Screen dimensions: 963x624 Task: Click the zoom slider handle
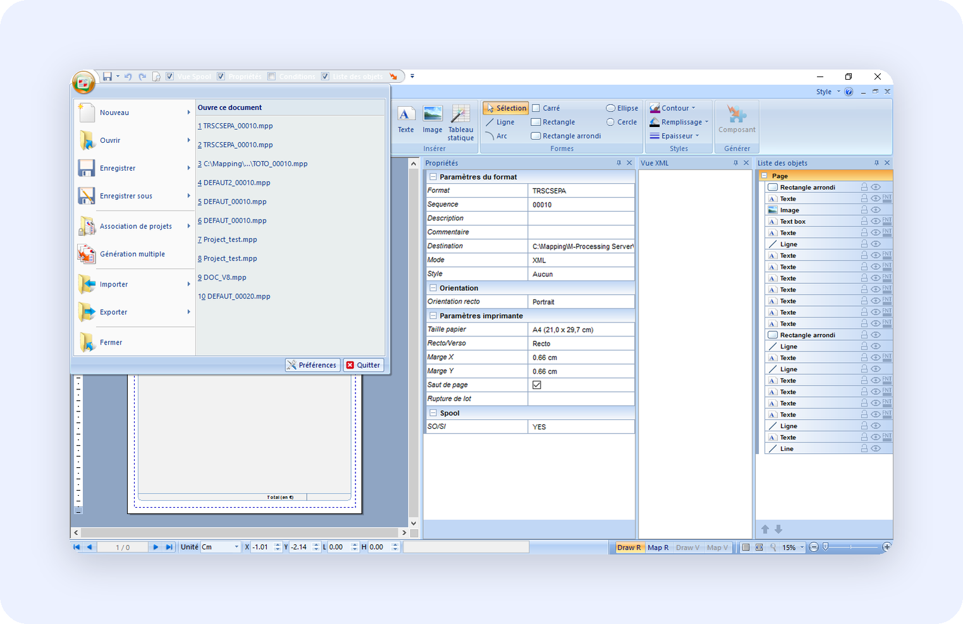[x=825, y=547]
